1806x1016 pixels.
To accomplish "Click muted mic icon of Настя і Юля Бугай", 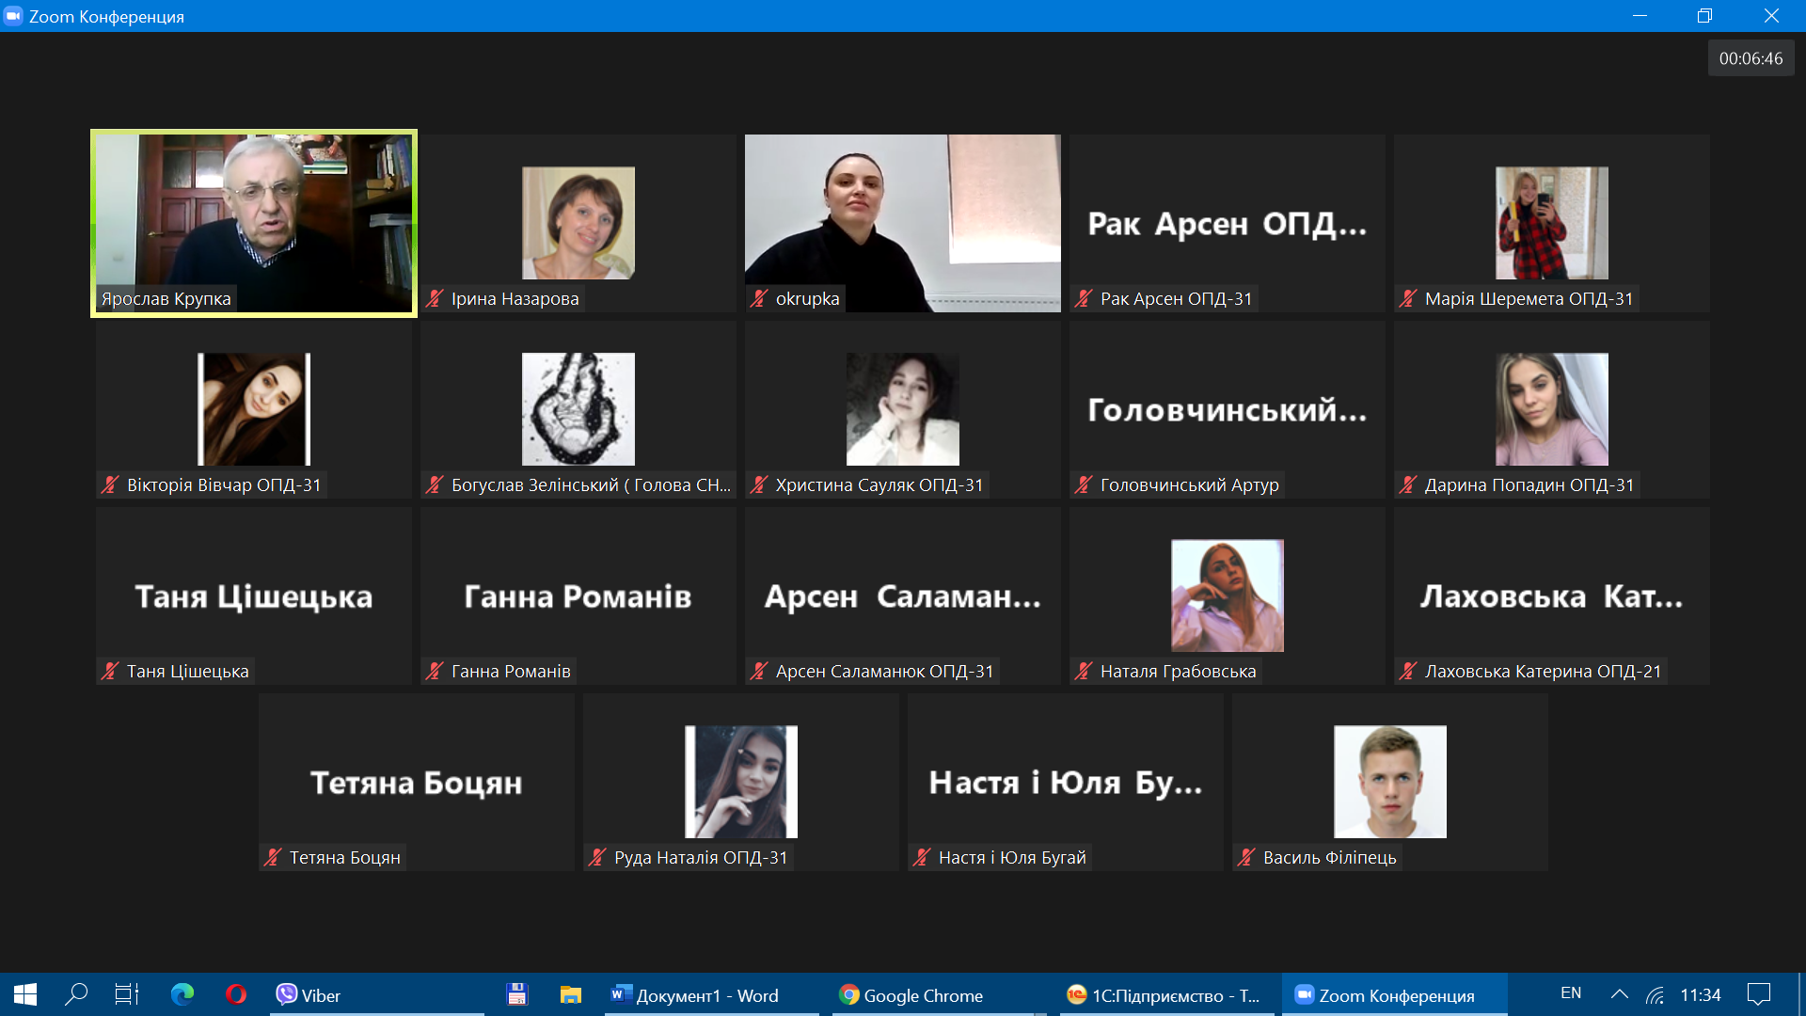I will pyautogui.click(x=922, y=858).
